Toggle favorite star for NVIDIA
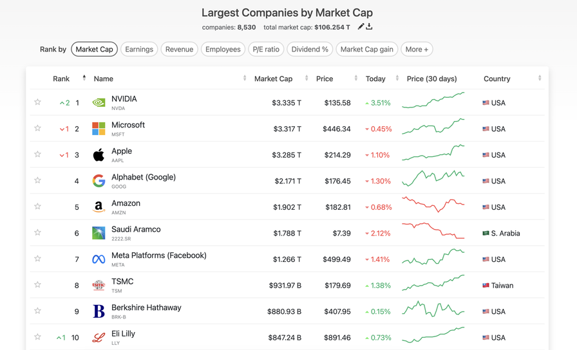This screenshot has height=350, width=577. [38, 102]
